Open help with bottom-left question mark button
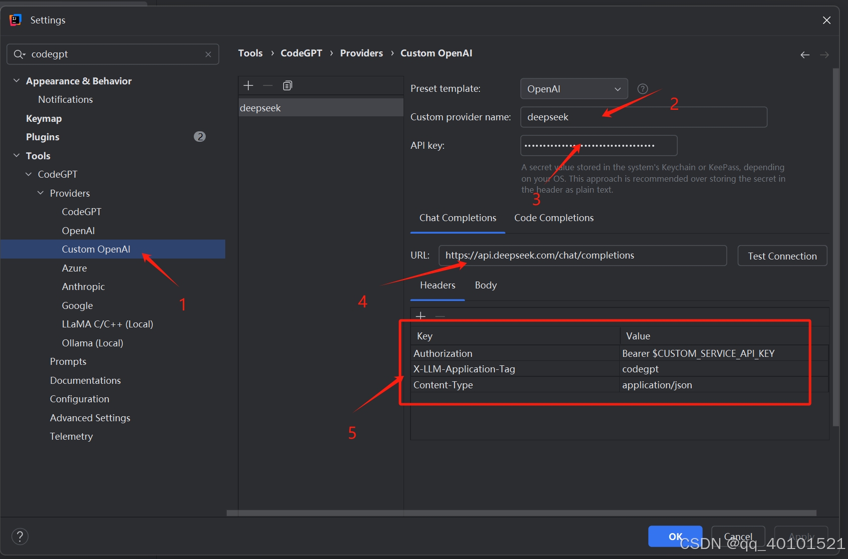The height and width of the screenshot is (559, 848). 20,537
